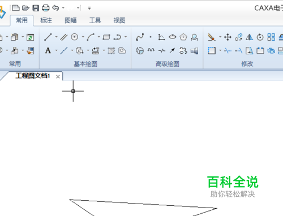Select the Centerline tool

click(64, 50)
